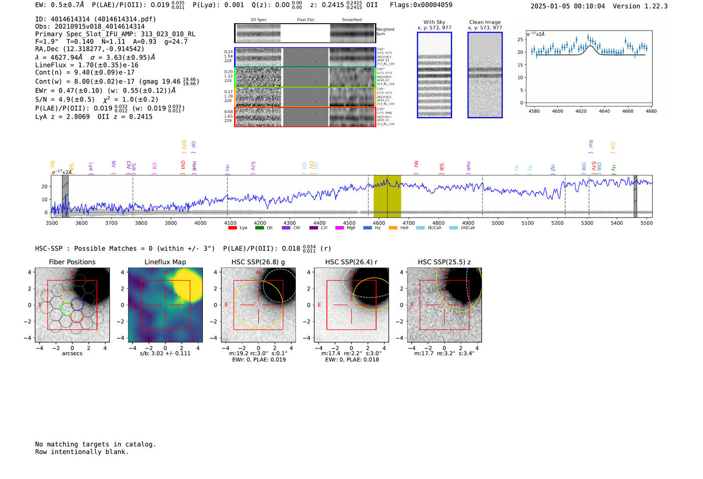Click the blue fiber circle in Fiber Positions
Image resolution: width=703 pixels, height=479 pixels.
coord(77,304)
